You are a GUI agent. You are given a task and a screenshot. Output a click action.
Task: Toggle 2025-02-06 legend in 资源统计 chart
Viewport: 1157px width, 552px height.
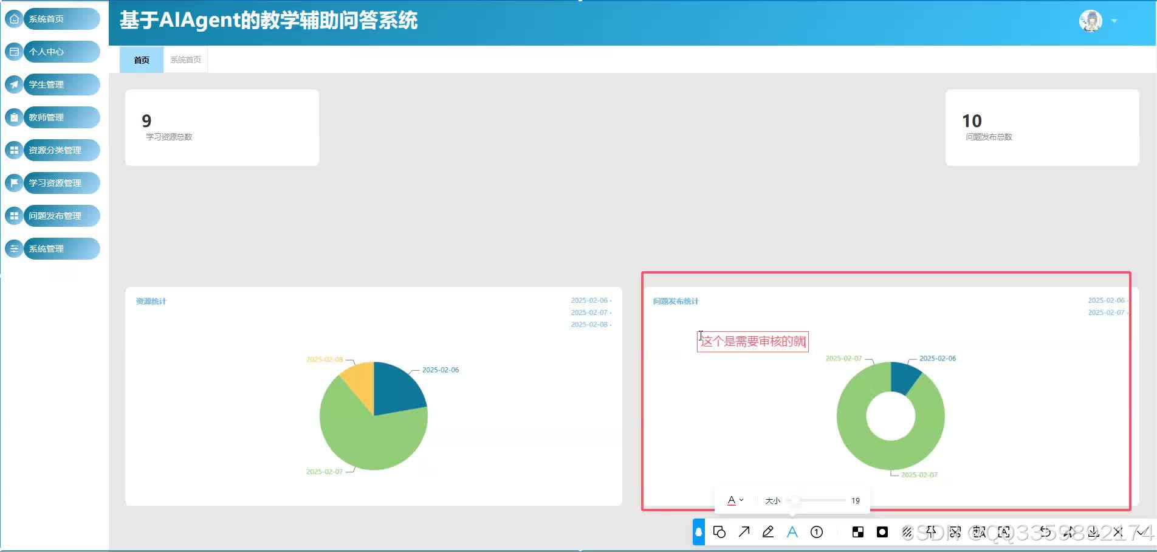(x=591, y=300)
